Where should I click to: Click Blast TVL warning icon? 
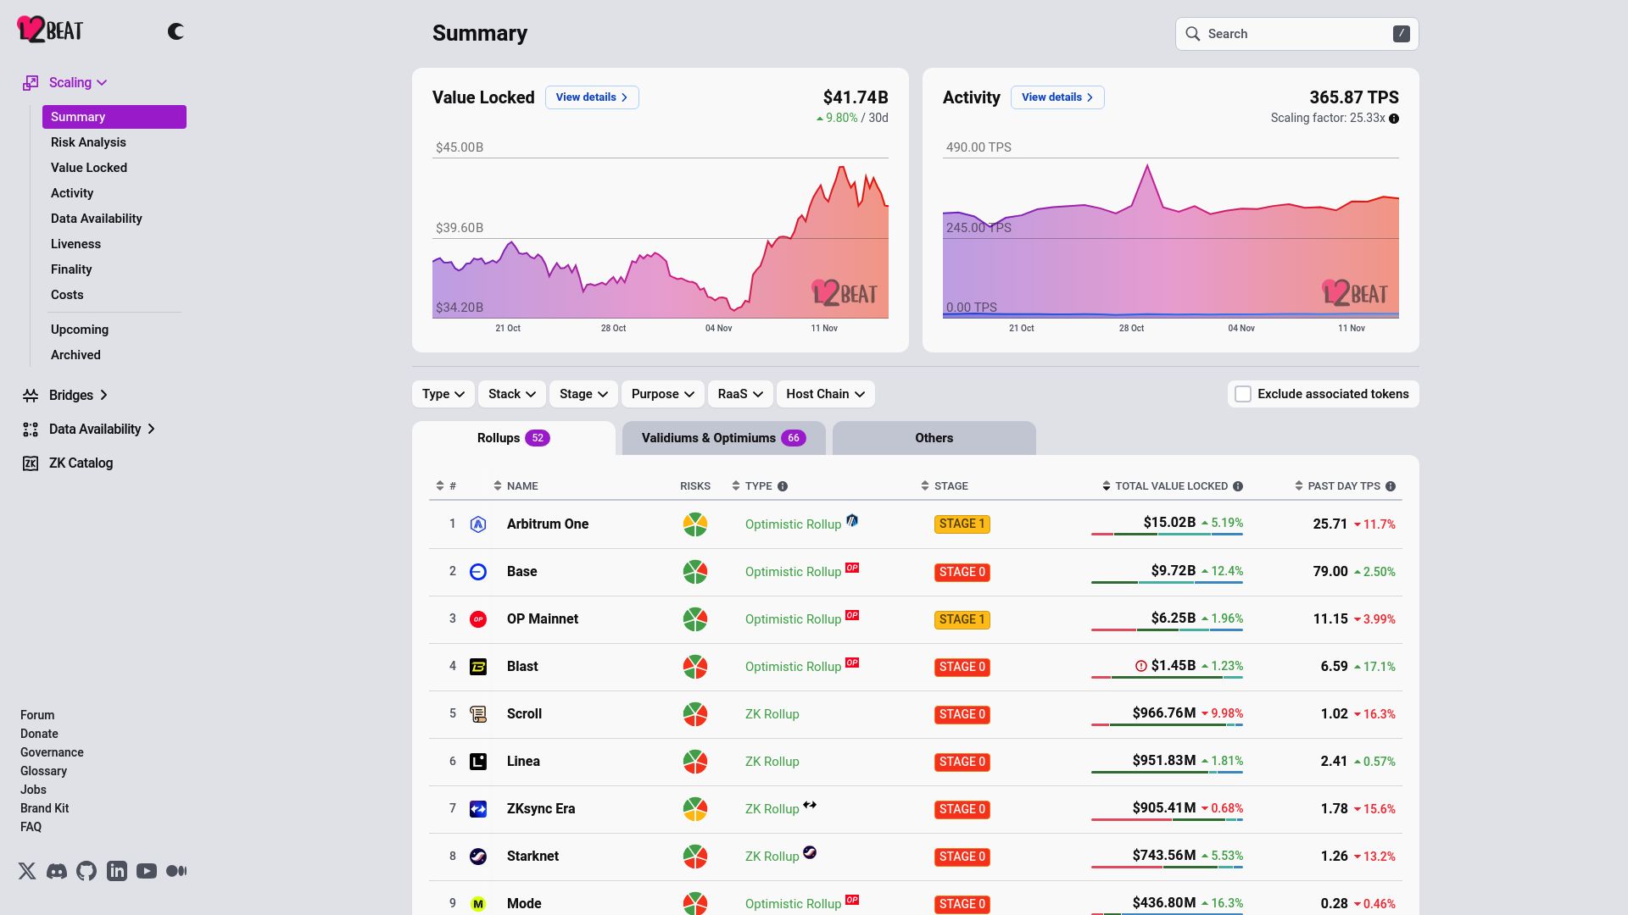(x=1141, y=666)
